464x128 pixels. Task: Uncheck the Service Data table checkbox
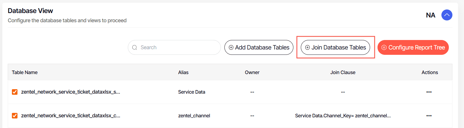point(15,92)
